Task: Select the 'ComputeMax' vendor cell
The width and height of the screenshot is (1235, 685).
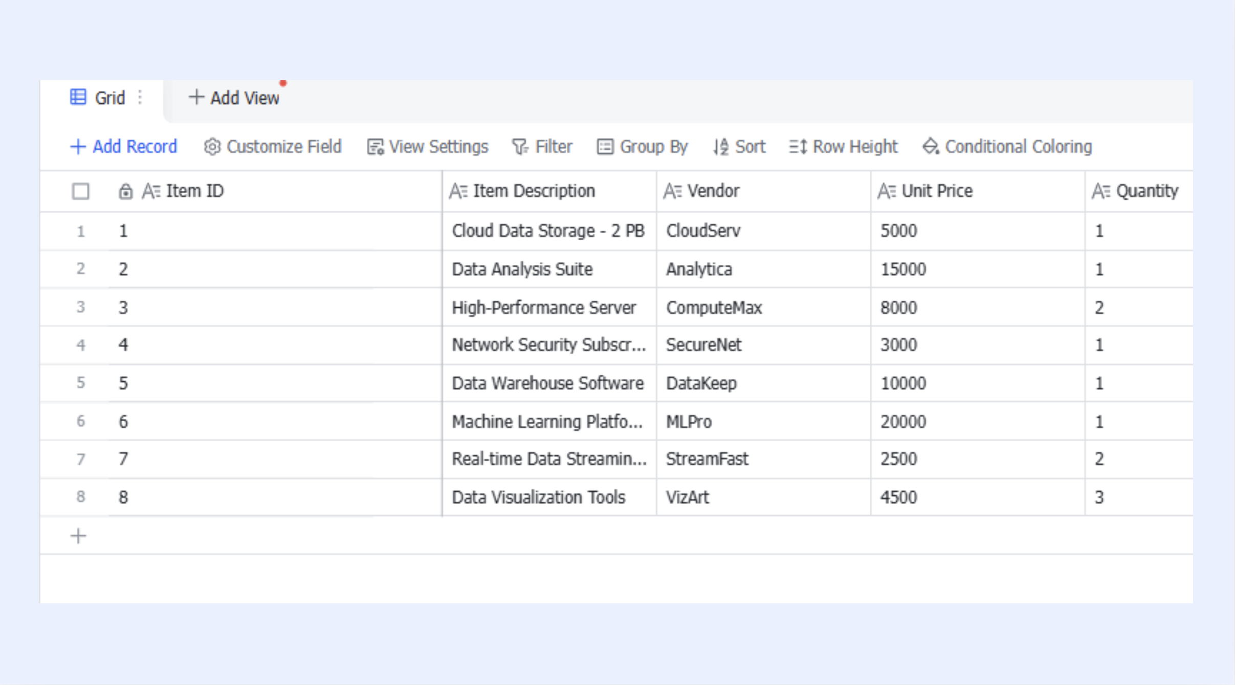Action: coord(764,307)
